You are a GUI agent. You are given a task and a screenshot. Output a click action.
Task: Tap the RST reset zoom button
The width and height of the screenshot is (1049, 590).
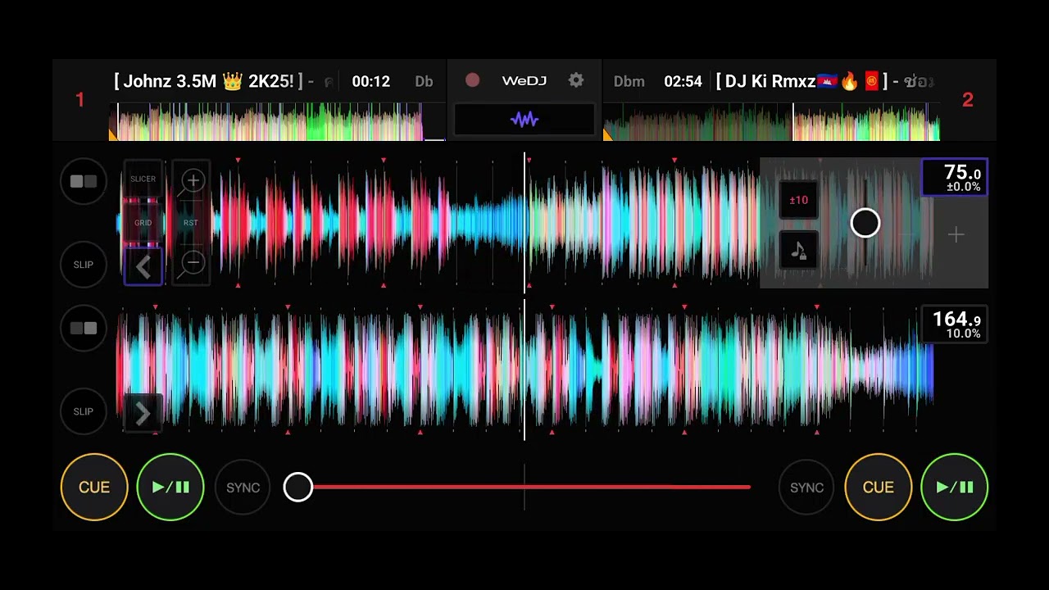[191, 223]
